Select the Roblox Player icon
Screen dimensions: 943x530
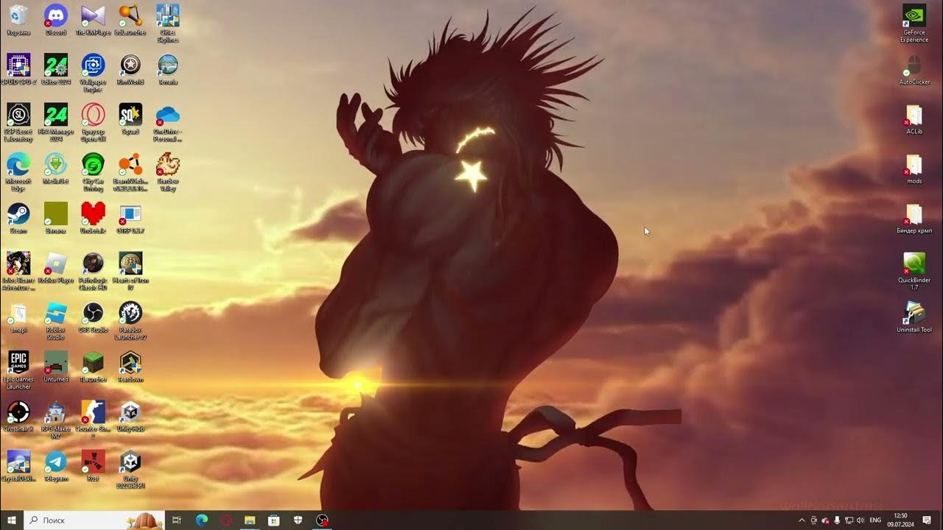point(56,267)
